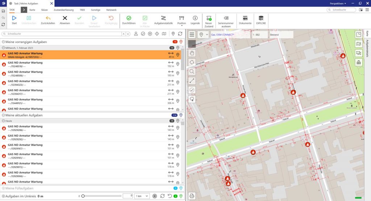Select the magnifier zoom tool on map
371x201 pixels.
(192, 72)
